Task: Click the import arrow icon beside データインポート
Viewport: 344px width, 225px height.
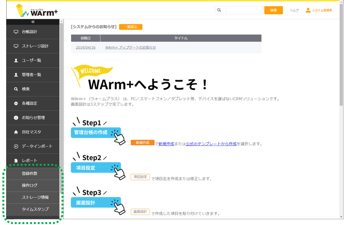Action: pos(16,146)
